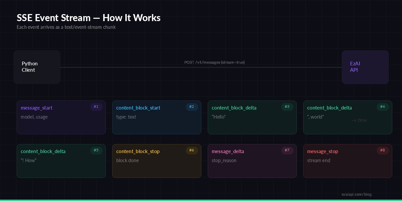Open the Python Client node
The width and height of the screenshot is (402, 201).
37,67
